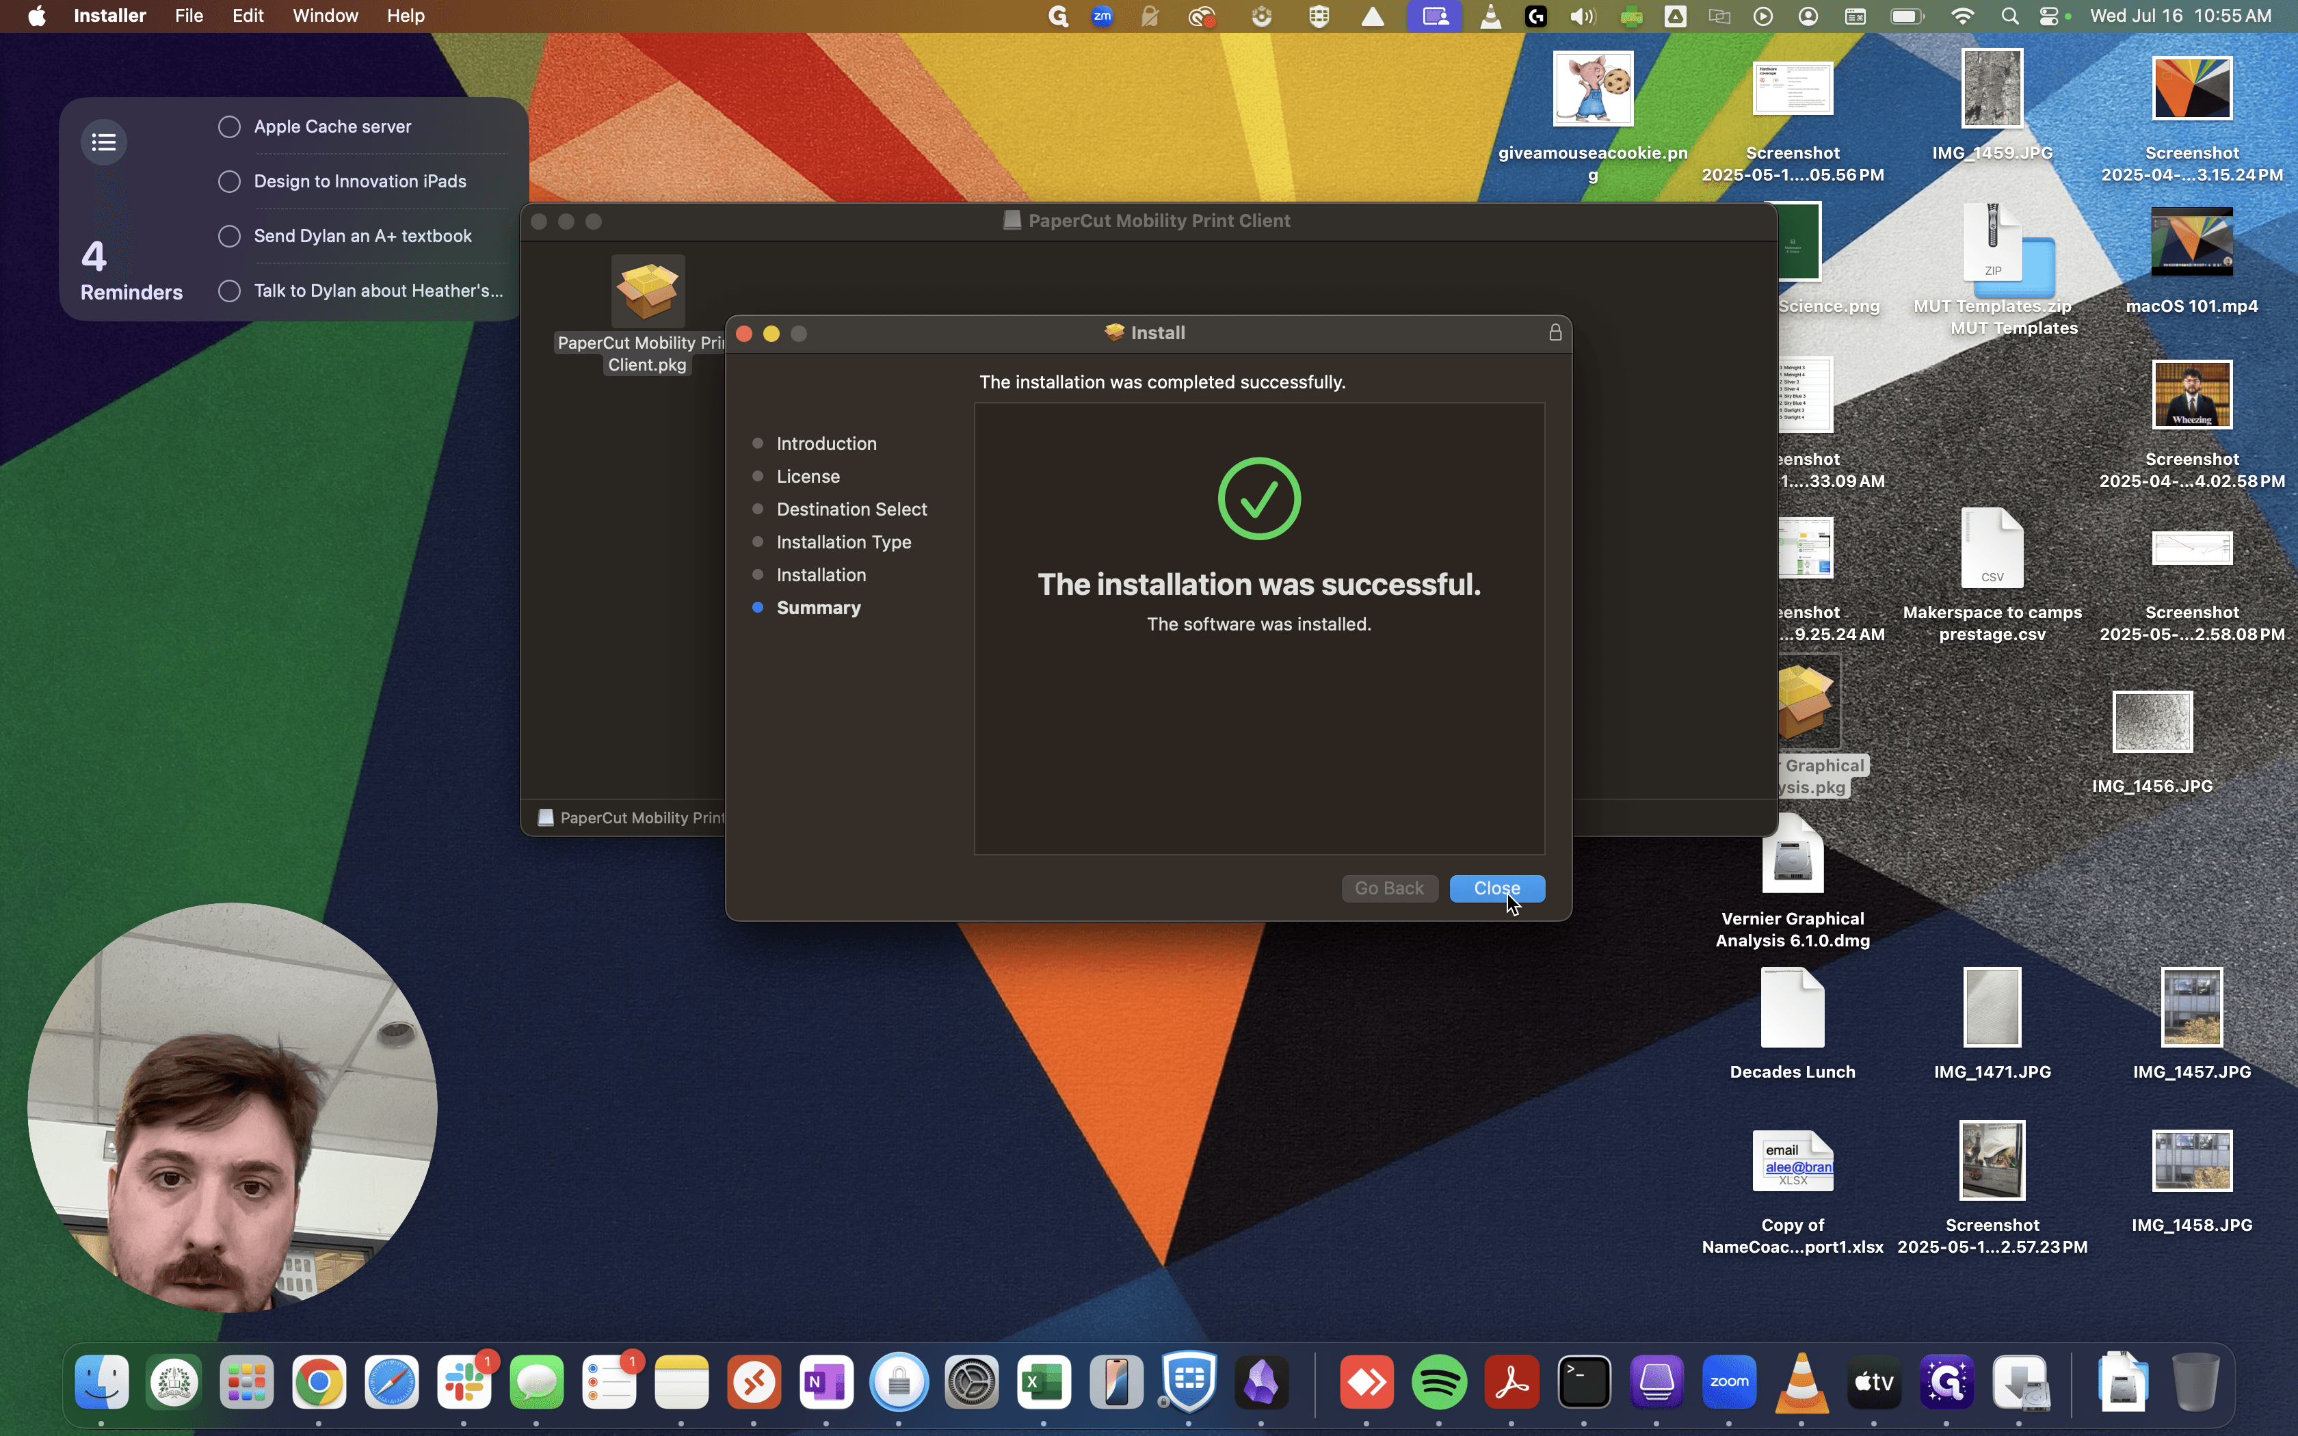Open the Installer application menu
The height and width of the screenshot is (1436, 2298).
coord(110,16)
